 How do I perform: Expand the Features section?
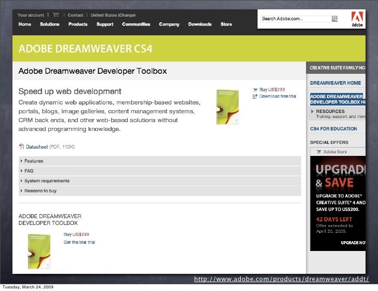(160, 161)
